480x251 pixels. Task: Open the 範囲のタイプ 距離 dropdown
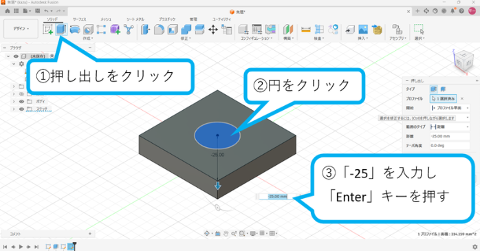pos(450,127)
